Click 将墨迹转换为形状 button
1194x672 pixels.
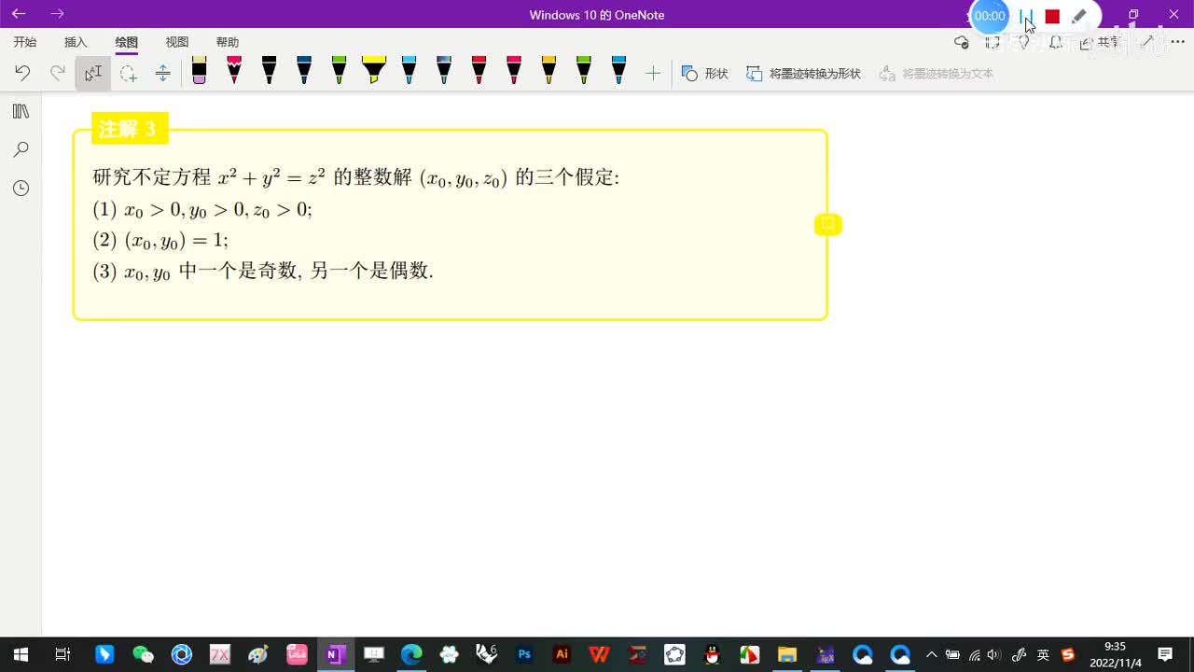[803, 73]
